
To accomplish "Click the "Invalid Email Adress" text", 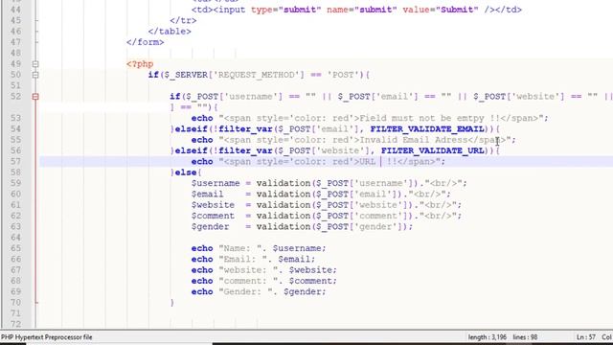I will coord(413,140).
